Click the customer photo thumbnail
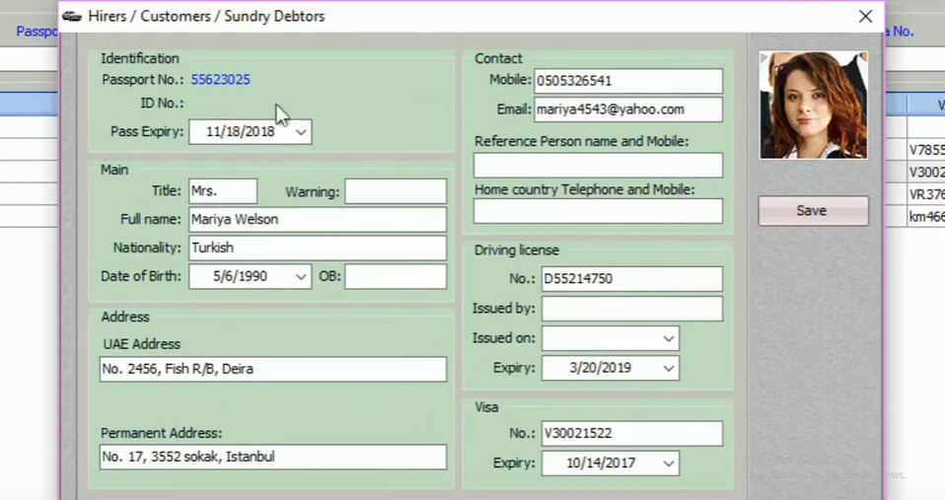Image resolution: width=945 pixels, height=500 pixels. pos(813,106)
